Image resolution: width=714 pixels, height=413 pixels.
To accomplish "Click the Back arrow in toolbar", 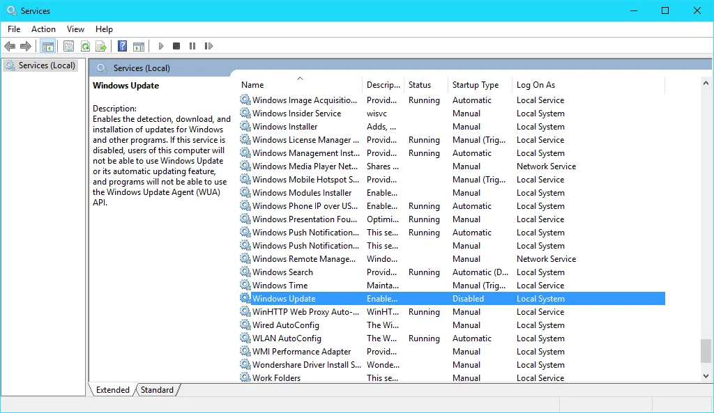I will (x=10, y=47).
